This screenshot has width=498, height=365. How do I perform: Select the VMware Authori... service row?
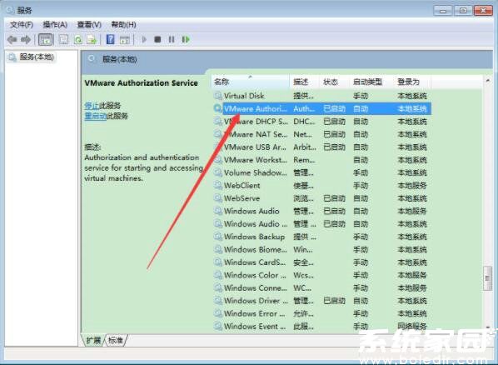pos(322,108)
